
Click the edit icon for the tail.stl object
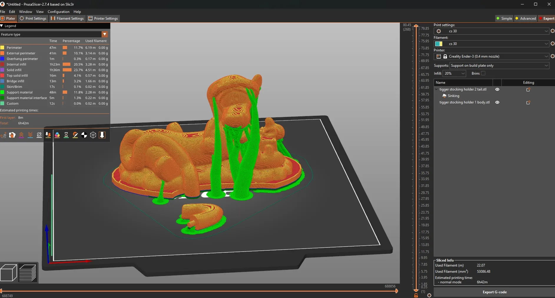(x=528, y=90)
